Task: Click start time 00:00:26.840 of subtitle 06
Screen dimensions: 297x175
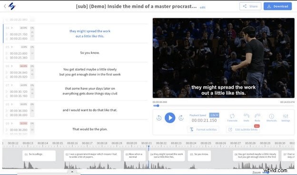Action: (x=19, y=72)
